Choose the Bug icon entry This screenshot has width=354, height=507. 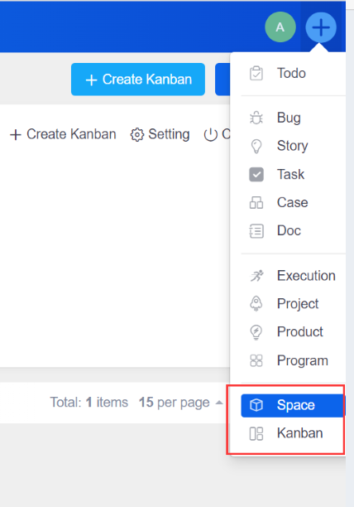pyautogui.click(x=256, y=118)
